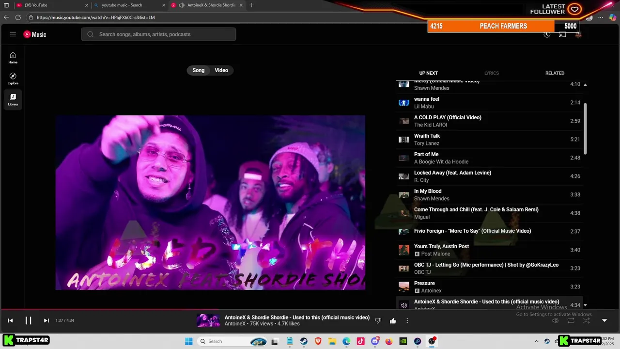Click the Cast to device icon
Image resolution: width=620 pixels, height=349 pixels.
point(562,34)
